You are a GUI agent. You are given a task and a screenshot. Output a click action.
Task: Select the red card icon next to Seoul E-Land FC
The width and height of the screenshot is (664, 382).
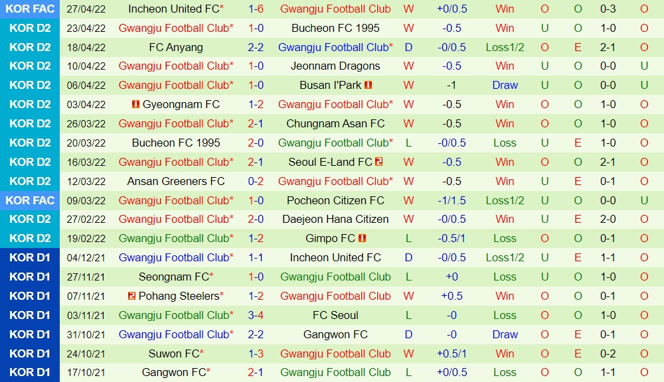tap(379, 162)
